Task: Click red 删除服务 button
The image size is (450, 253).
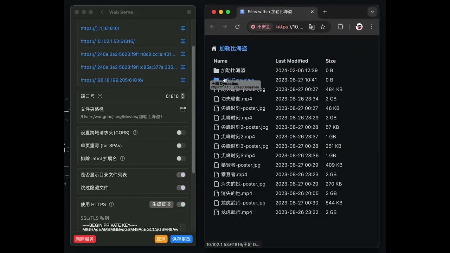Action: (x=85, y=239)
